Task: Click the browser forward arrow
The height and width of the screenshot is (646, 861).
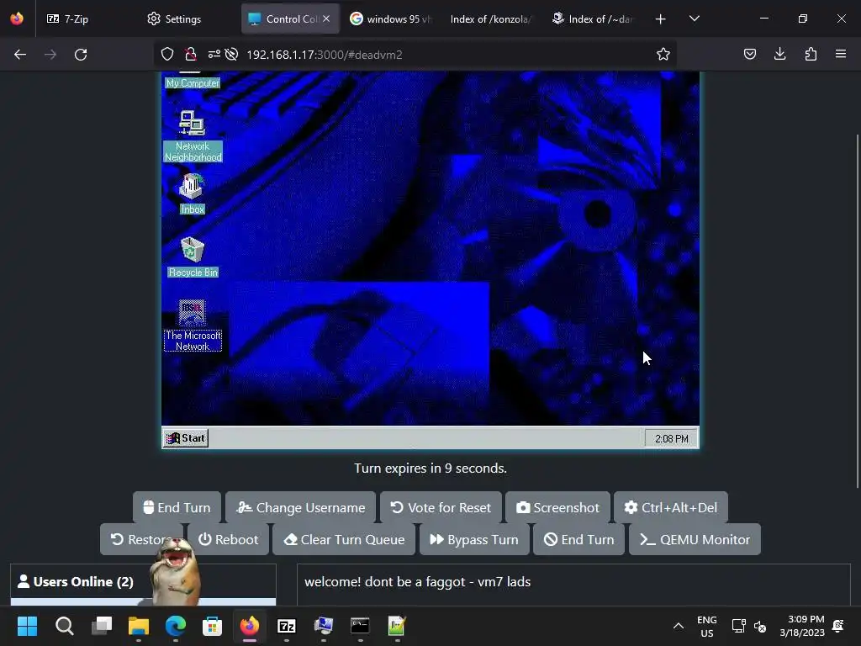Action: click(x=50, y=55)
